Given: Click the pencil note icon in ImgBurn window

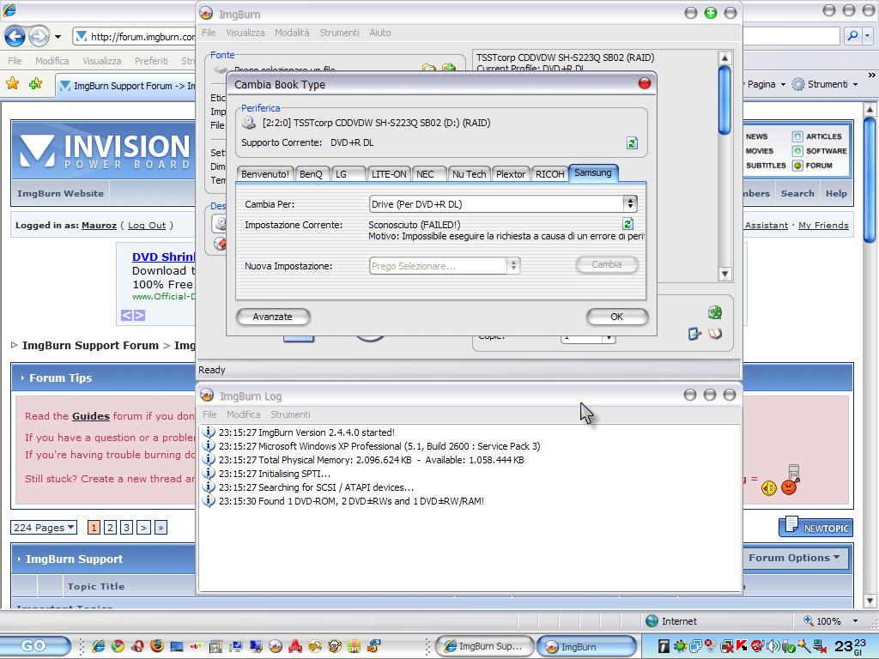Looking at the screenshot, I should point(694,334).
